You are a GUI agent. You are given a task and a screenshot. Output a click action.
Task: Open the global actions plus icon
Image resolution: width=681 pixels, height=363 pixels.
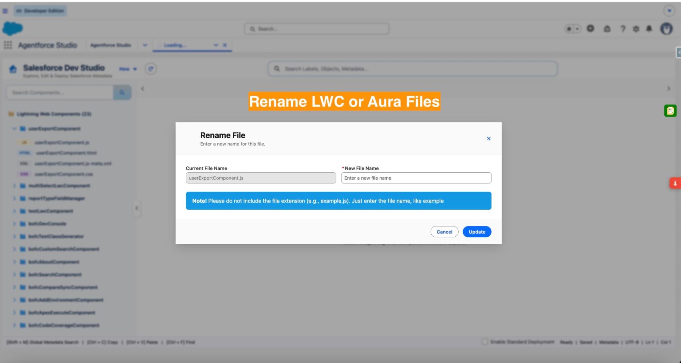click(590, 29)
